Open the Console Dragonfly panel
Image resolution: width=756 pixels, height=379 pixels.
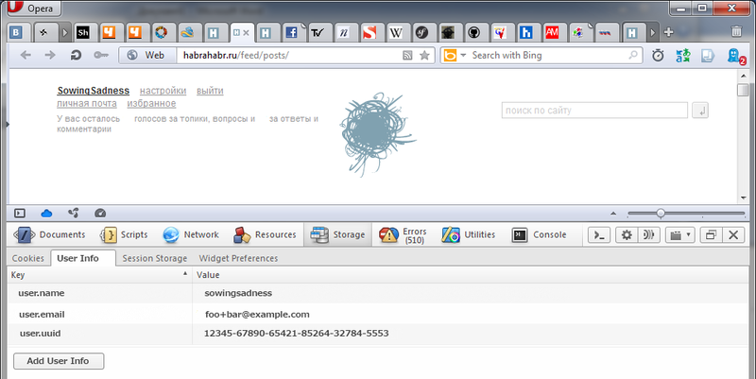point(539,234)
